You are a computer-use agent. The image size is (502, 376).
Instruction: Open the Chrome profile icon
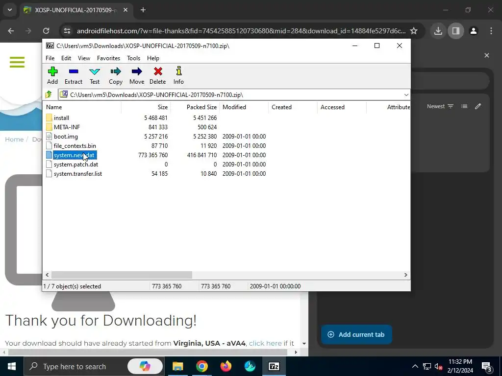click(474, 31)
